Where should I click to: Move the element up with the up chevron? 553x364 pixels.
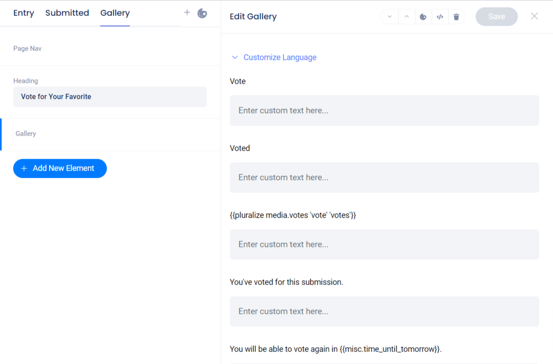(407, 17)
